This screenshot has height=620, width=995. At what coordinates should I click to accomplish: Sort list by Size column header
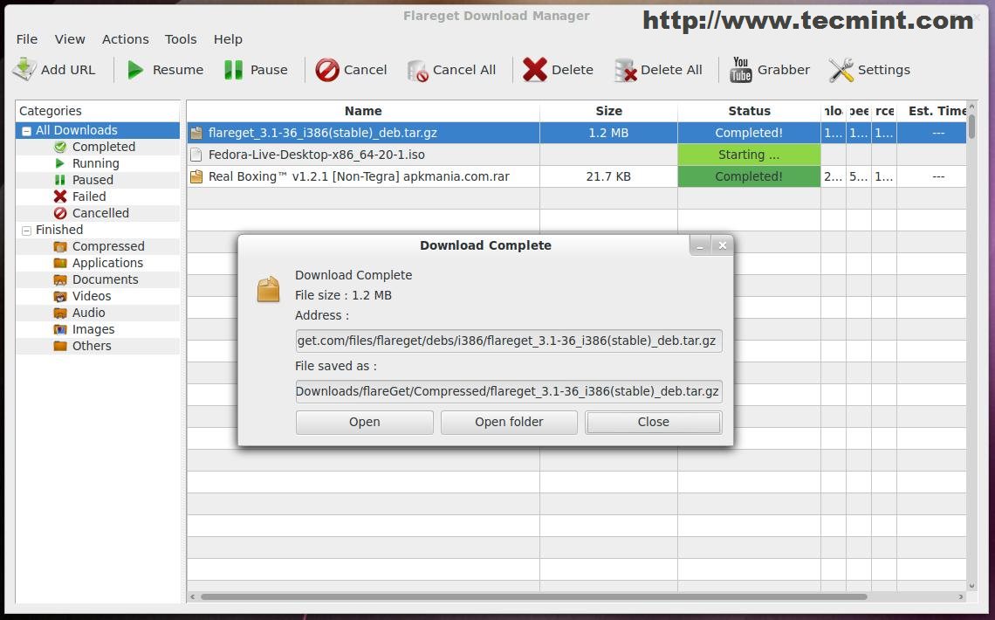(608, 111)
